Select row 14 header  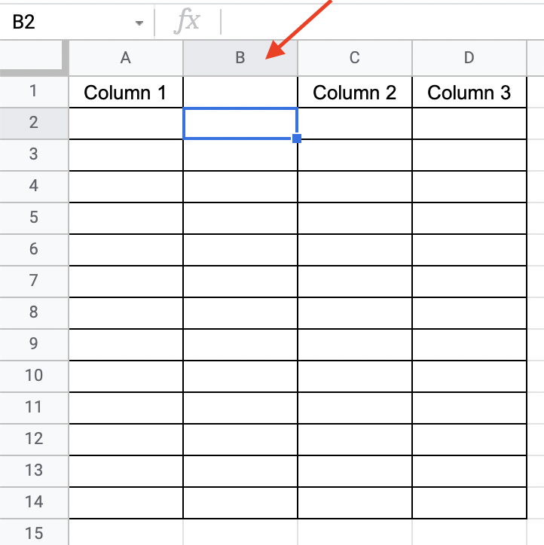(34, 502)
